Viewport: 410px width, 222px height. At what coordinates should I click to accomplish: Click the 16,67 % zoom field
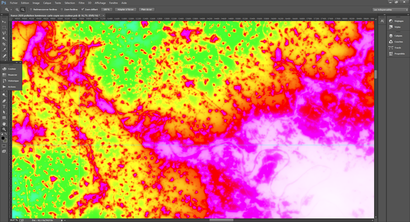(x=14, y=220)
